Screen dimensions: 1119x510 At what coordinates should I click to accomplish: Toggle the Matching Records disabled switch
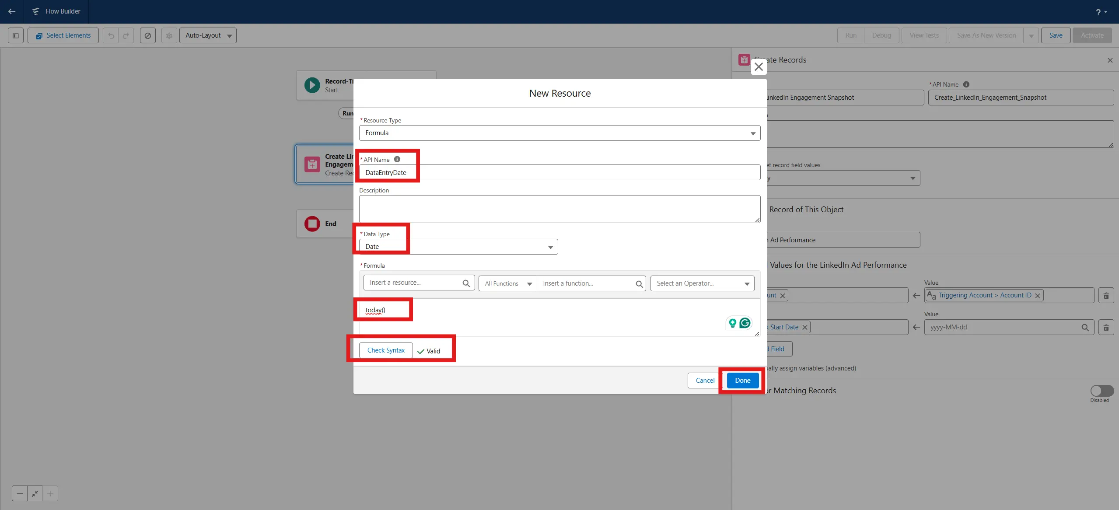pyautogui.click(x=1102, y=391)
